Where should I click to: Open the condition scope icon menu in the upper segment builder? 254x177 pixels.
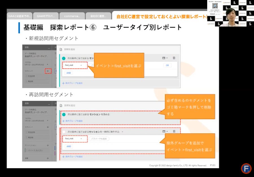click(x=165, y=58)
